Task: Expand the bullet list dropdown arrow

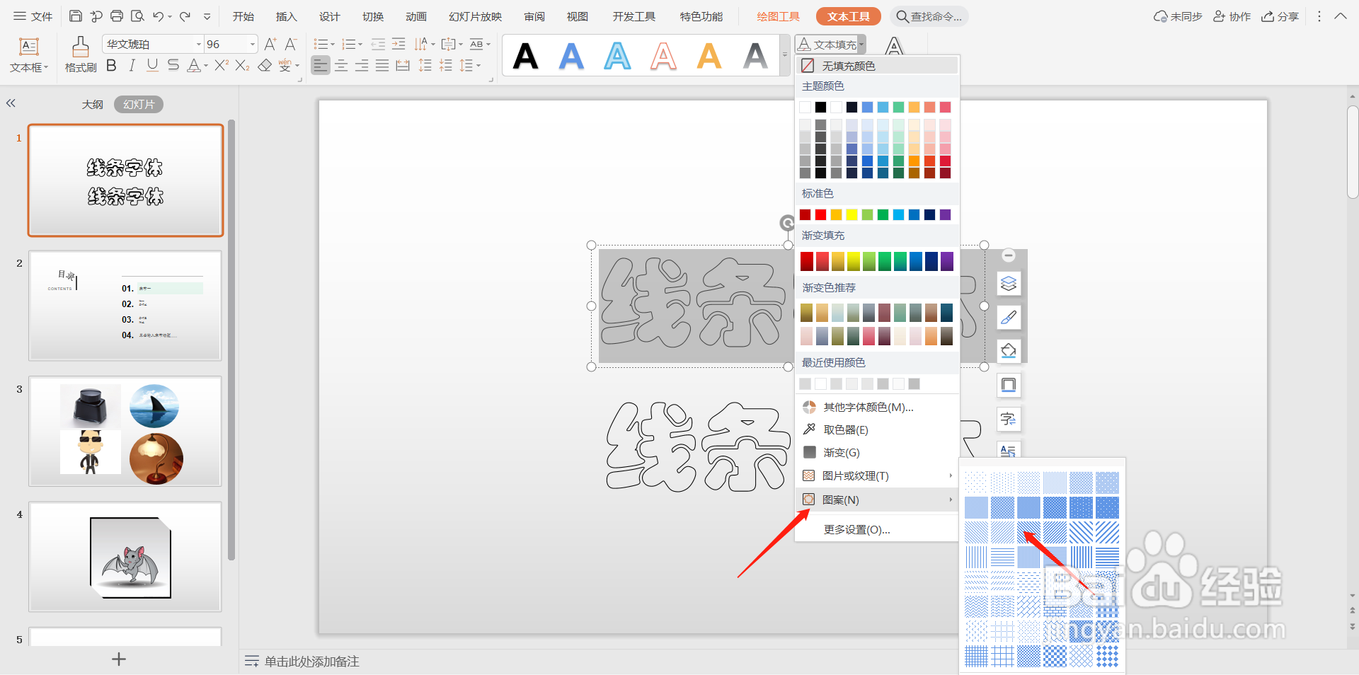Action: click(333, 44)
